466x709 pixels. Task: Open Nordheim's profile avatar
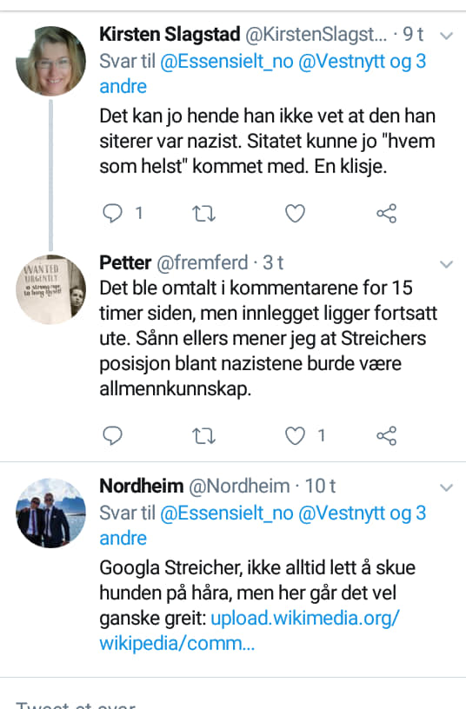click(x=50, y=513)
